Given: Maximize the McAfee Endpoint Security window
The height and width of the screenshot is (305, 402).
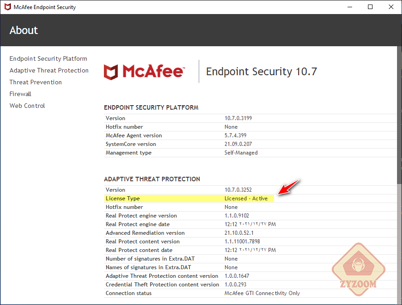Looking at the screenshot, I should click(x=370, y=7).
